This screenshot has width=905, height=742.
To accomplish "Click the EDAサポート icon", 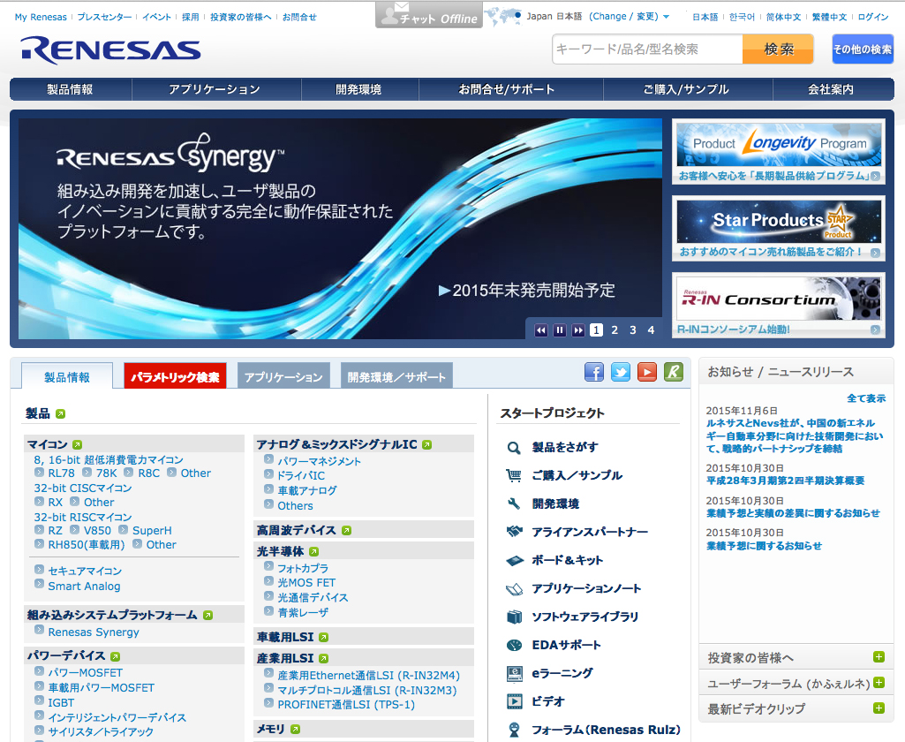I will 514,645.
